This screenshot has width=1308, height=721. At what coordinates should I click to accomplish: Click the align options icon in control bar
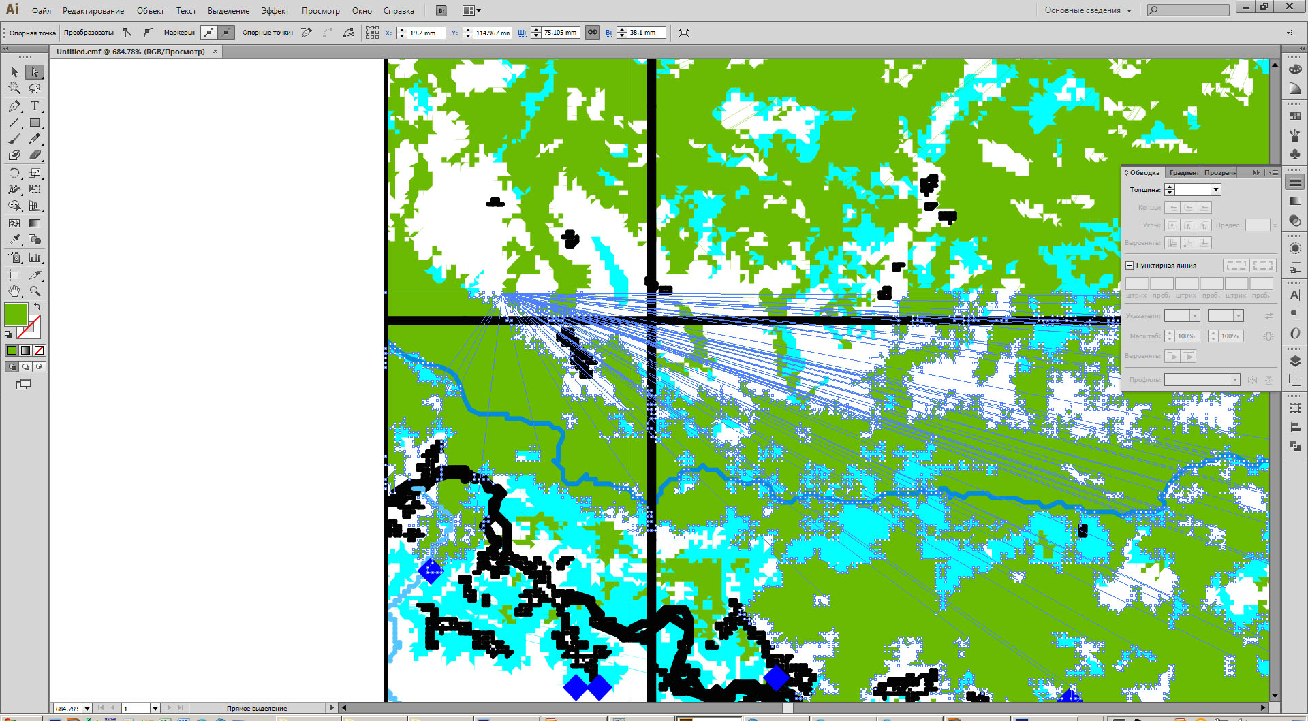click(372, 33)
